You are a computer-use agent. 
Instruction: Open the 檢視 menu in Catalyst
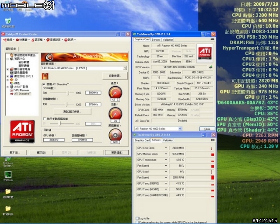(x=8, y=40)
